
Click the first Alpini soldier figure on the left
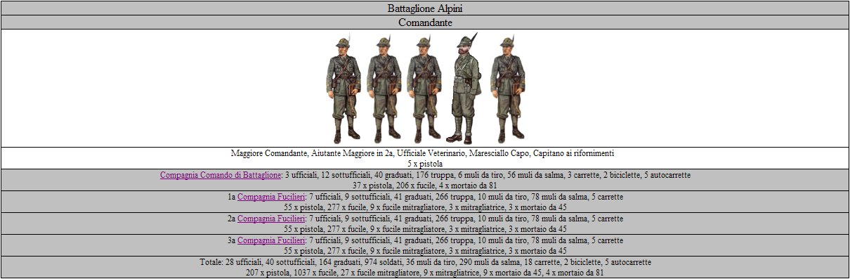pyautogui.click(x=344, y=89)
